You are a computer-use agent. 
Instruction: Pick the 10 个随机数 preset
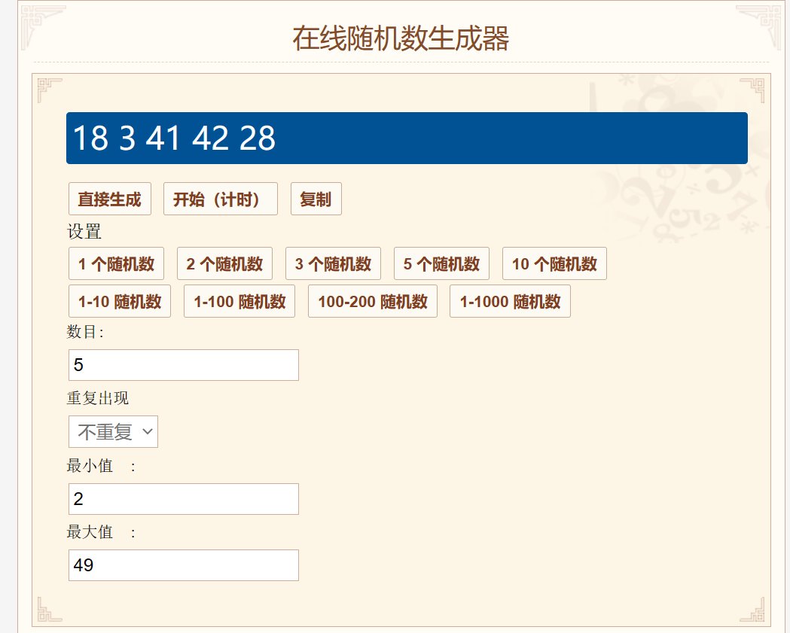pyautogui.click(x=554, y=263)
